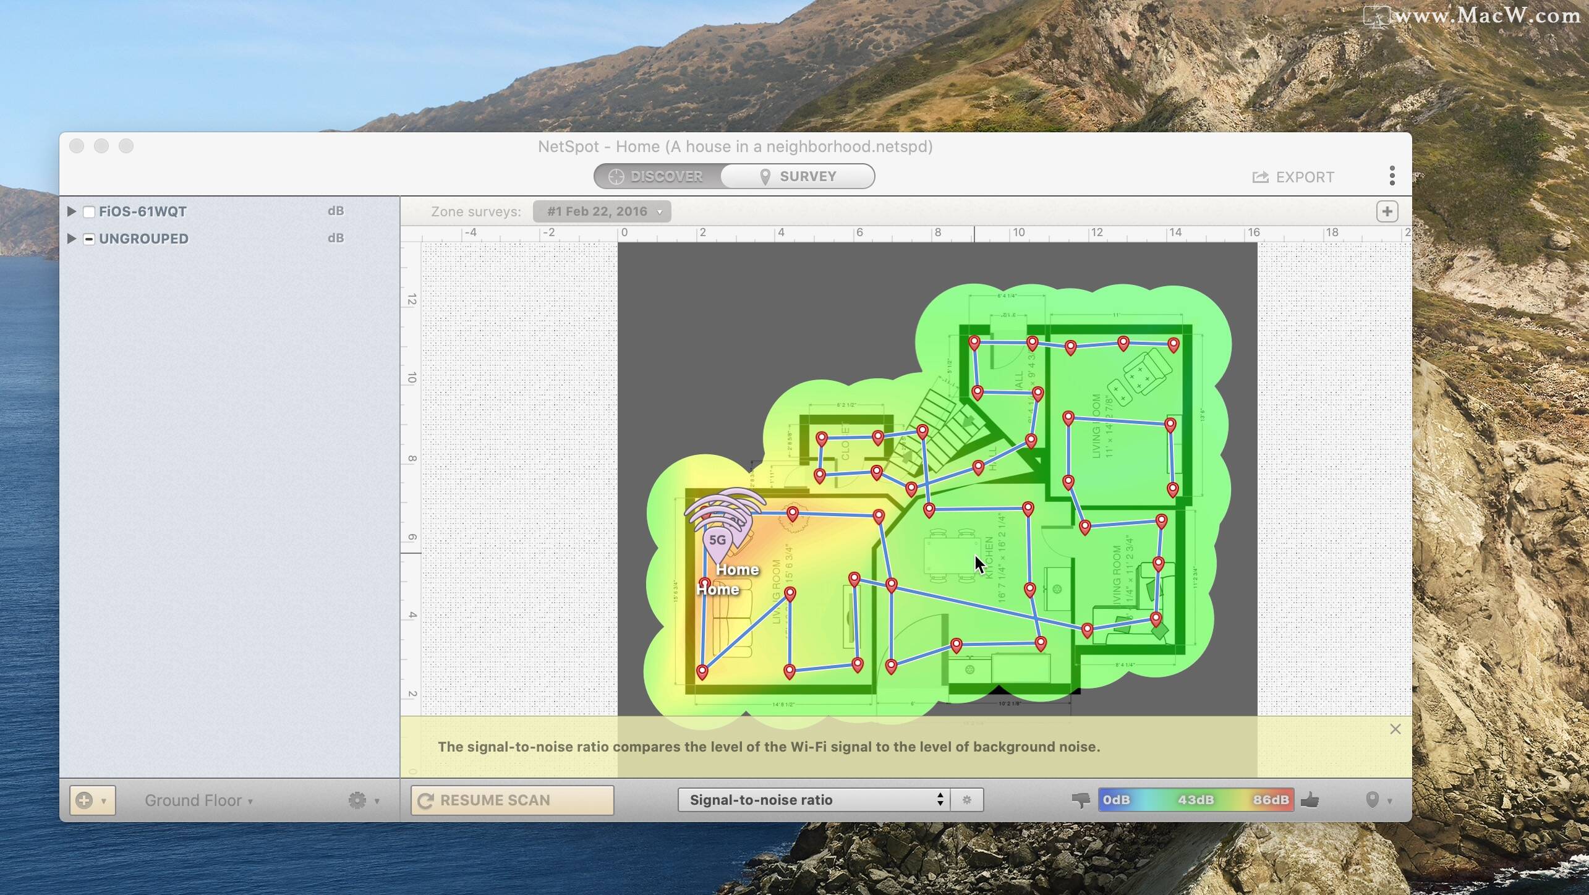Click the vertical three-dot more options icon
1589x895 pixels.
point(1392,176)
